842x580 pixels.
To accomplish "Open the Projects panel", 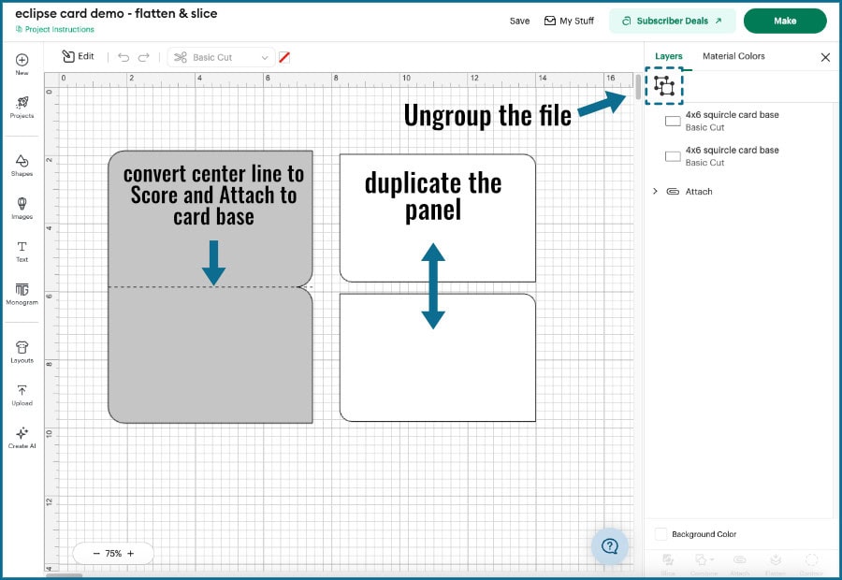I will tap(22, 107).
